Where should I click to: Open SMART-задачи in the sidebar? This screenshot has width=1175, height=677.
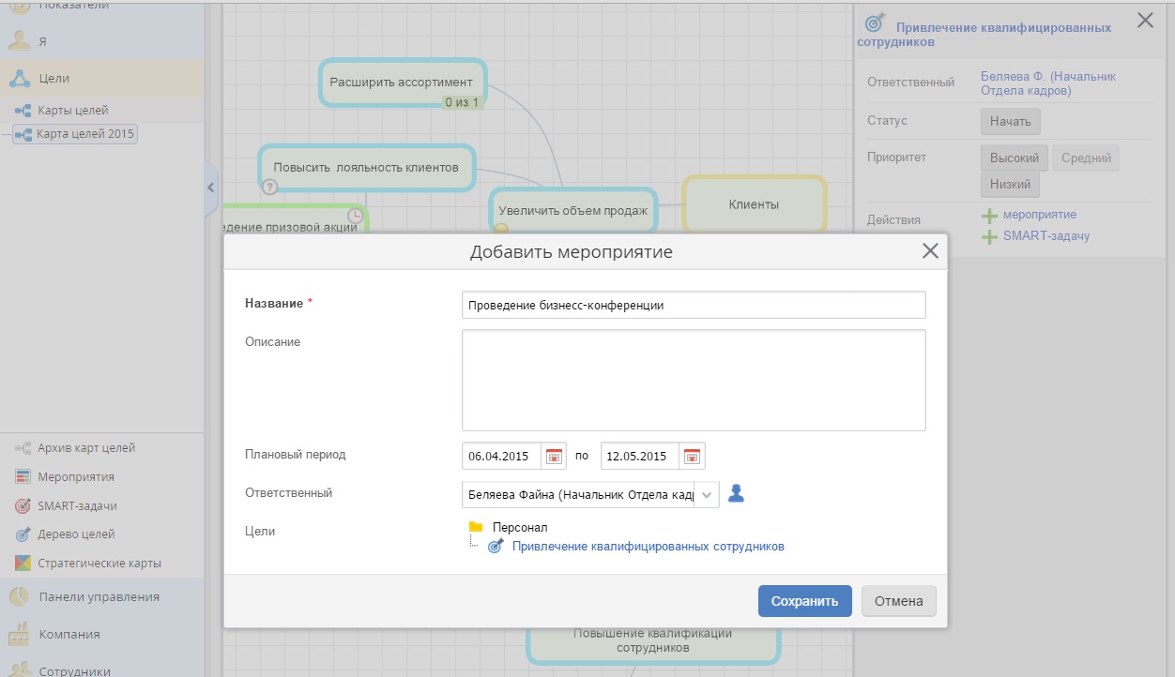pos(77,505)
